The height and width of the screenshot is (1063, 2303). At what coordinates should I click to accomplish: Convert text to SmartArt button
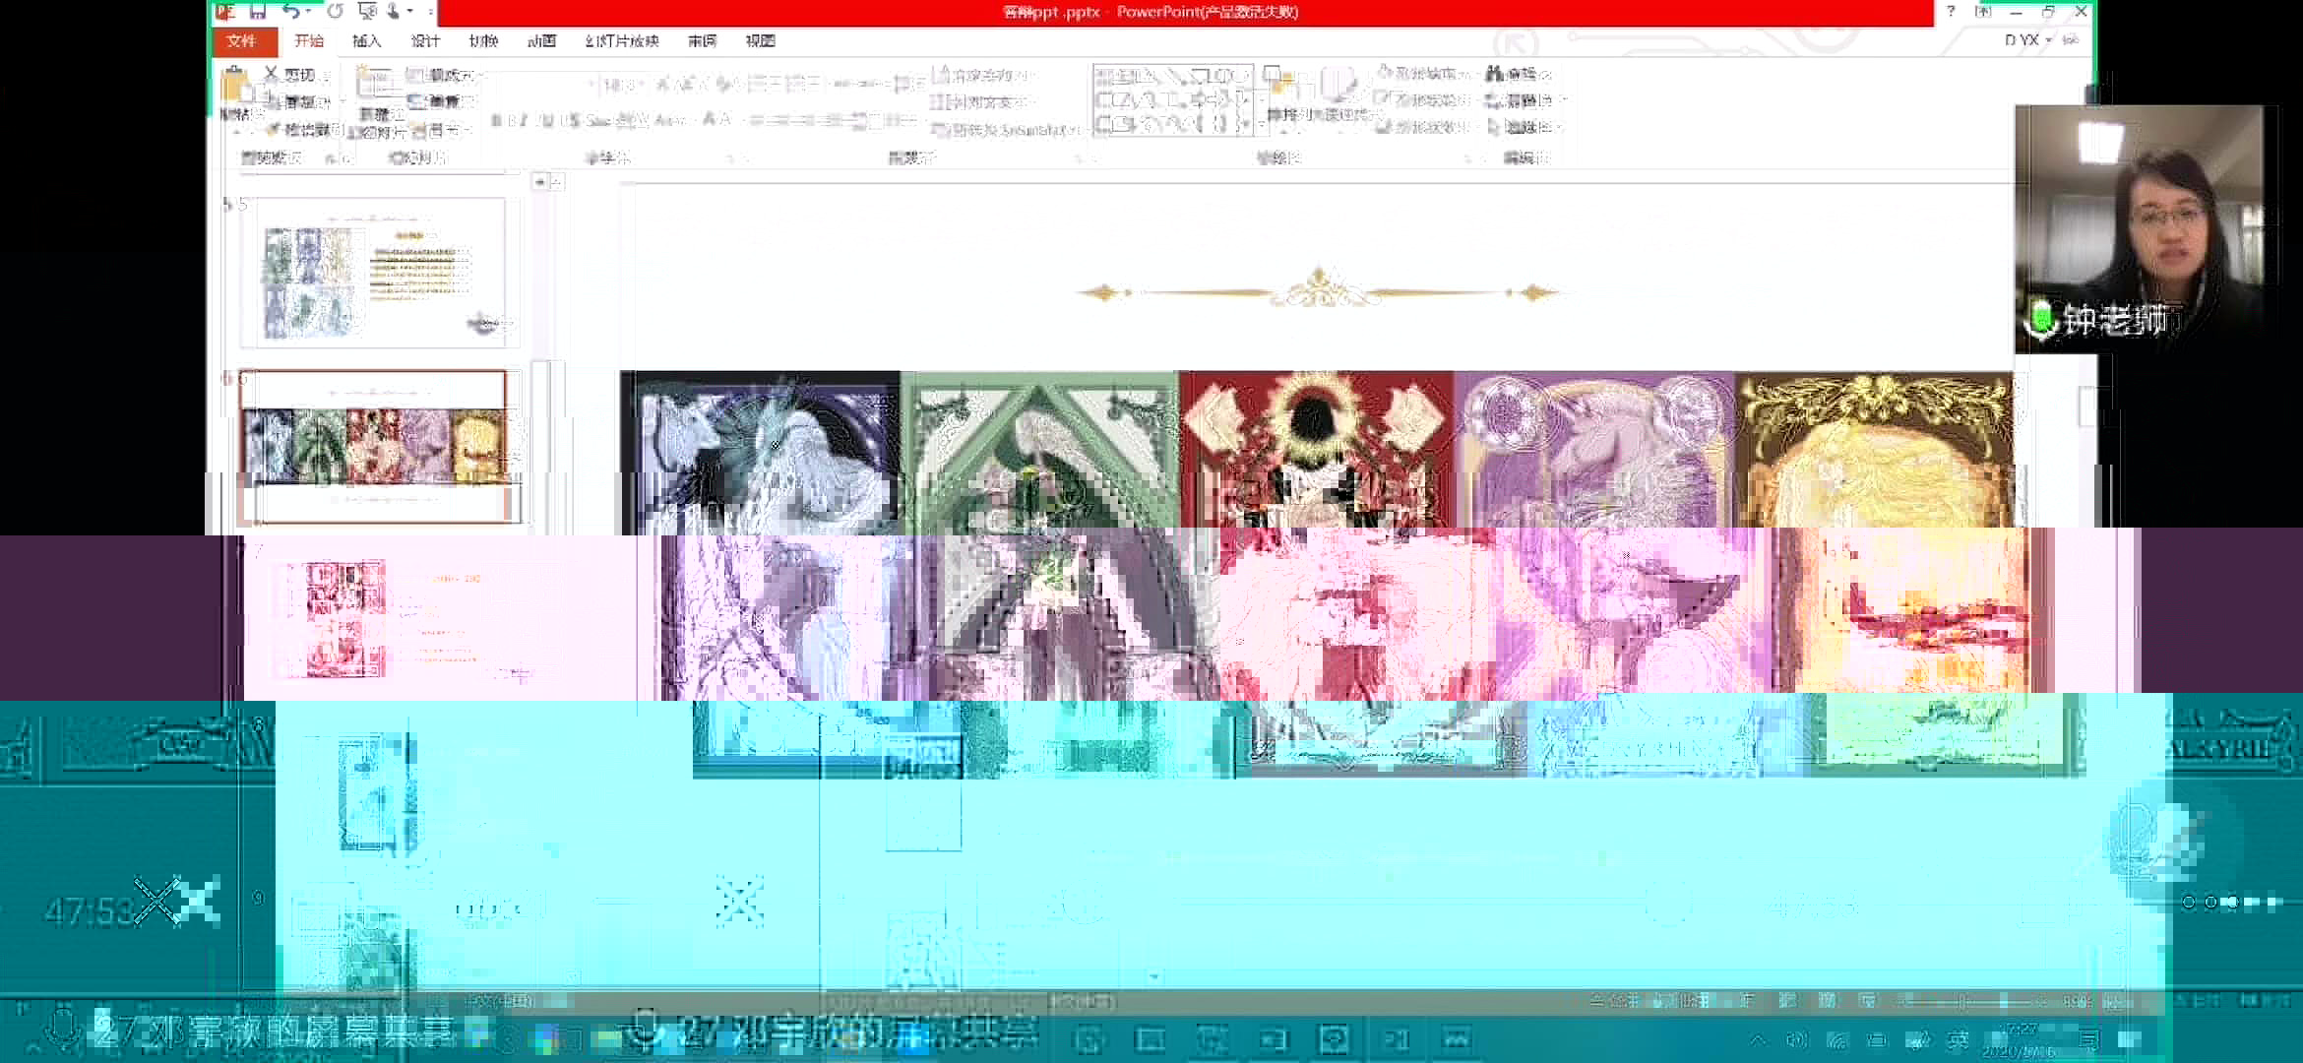1006,129
